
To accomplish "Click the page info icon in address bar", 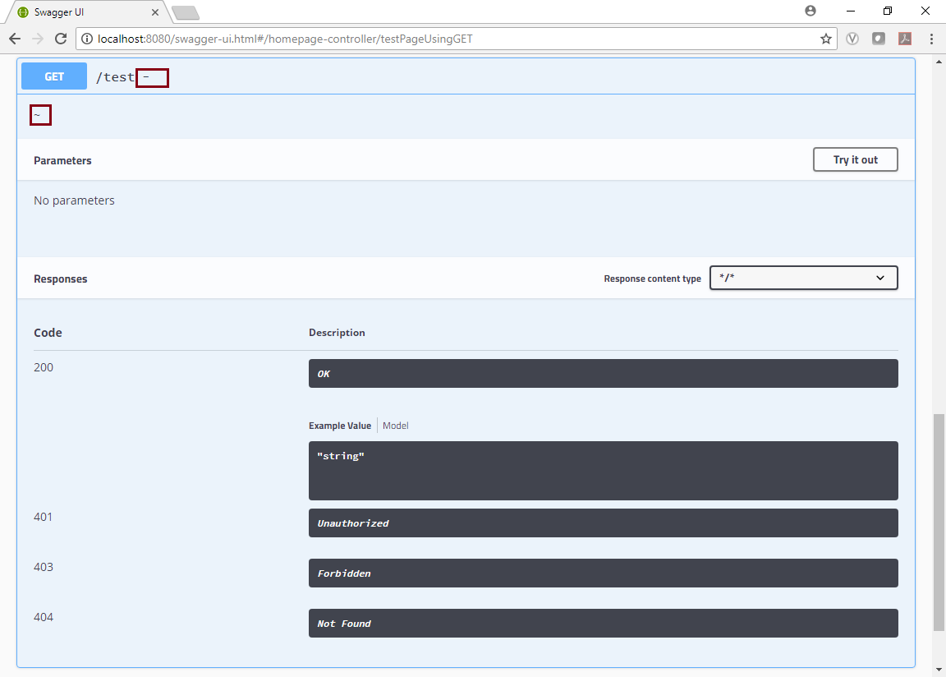I will pos(88,38).
